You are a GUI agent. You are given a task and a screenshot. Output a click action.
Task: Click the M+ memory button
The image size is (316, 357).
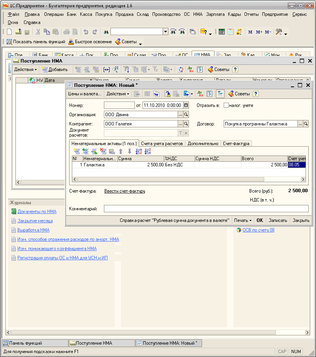pos(259,32)
